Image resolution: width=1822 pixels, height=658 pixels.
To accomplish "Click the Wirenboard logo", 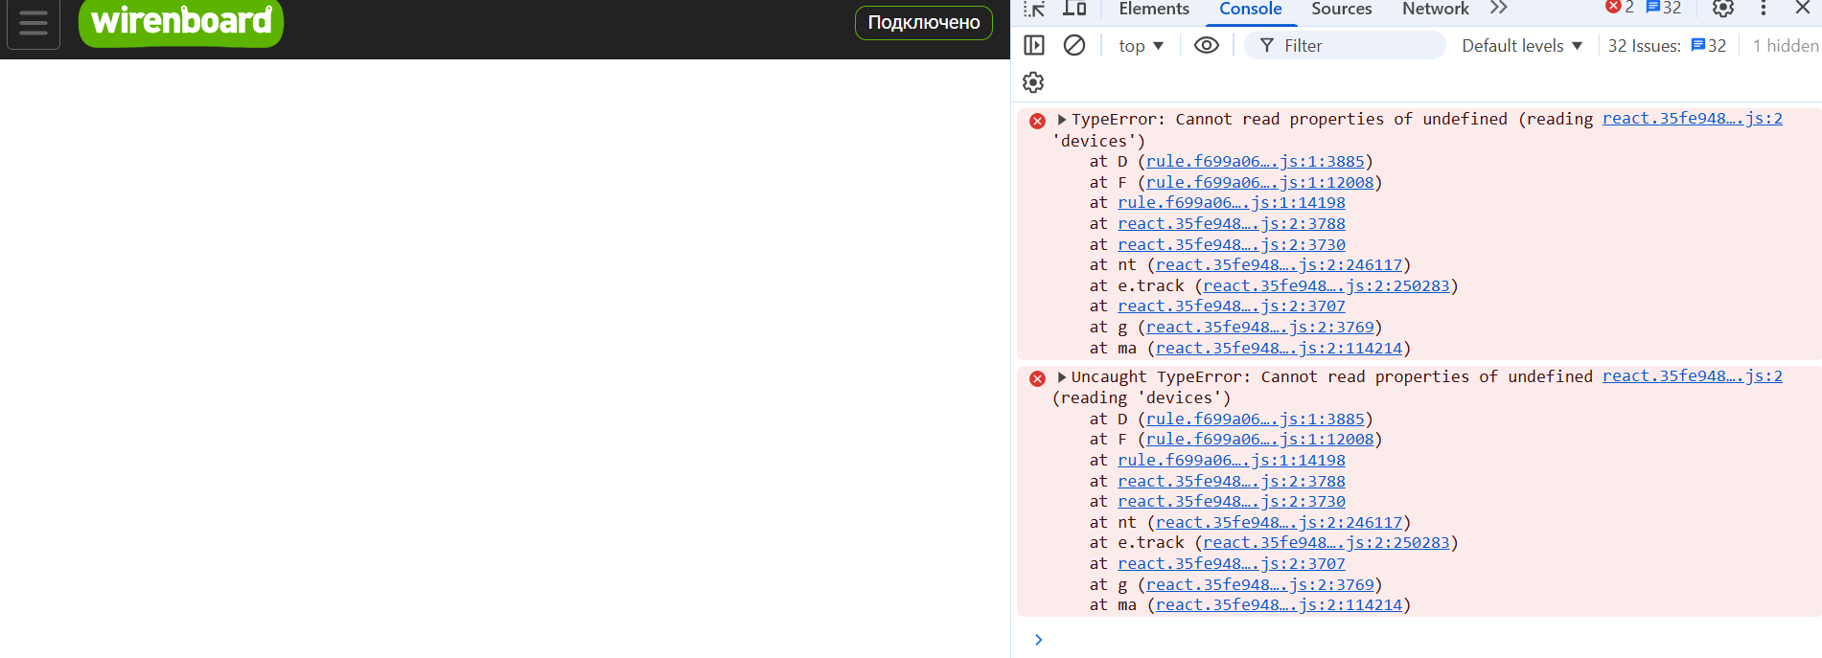I will click(x=181, y=21).
